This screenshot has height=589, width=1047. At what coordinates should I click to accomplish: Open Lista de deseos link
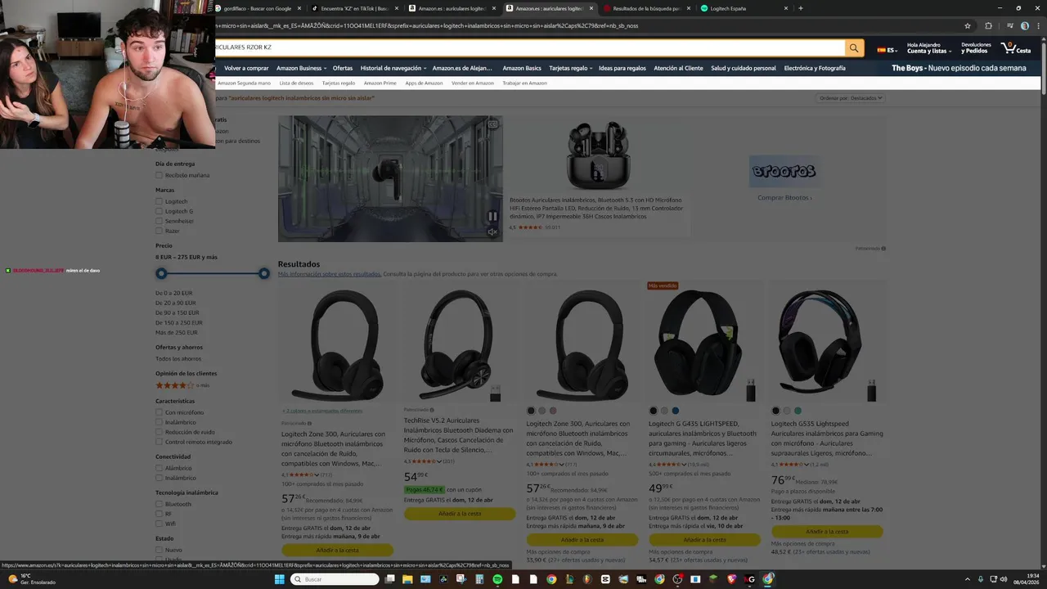(296, 83)
